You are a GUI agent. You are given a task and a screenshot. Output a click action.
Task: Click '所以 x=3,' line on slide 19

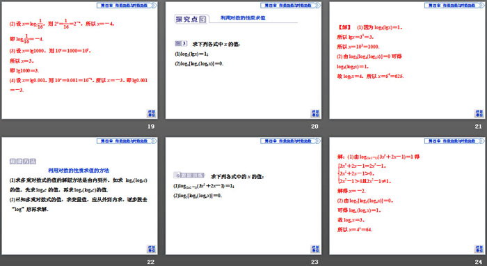coord(22,61)
